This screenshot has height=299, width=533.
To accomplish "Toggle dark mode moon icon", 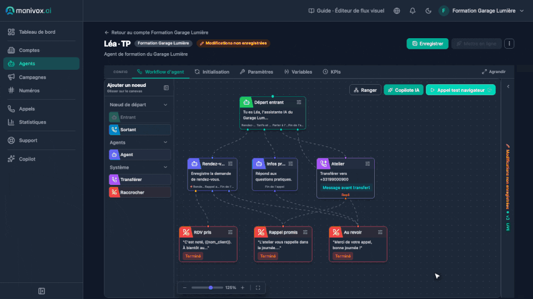I will (428, 11).
